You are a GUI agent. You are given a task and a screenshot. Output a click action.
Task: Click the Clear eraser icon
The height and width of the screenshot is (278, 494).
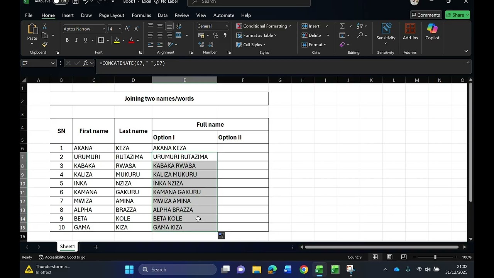coord(342,45)
